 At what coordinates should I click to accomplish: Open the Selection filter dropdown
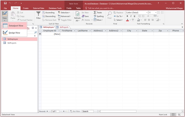[64, 12]
